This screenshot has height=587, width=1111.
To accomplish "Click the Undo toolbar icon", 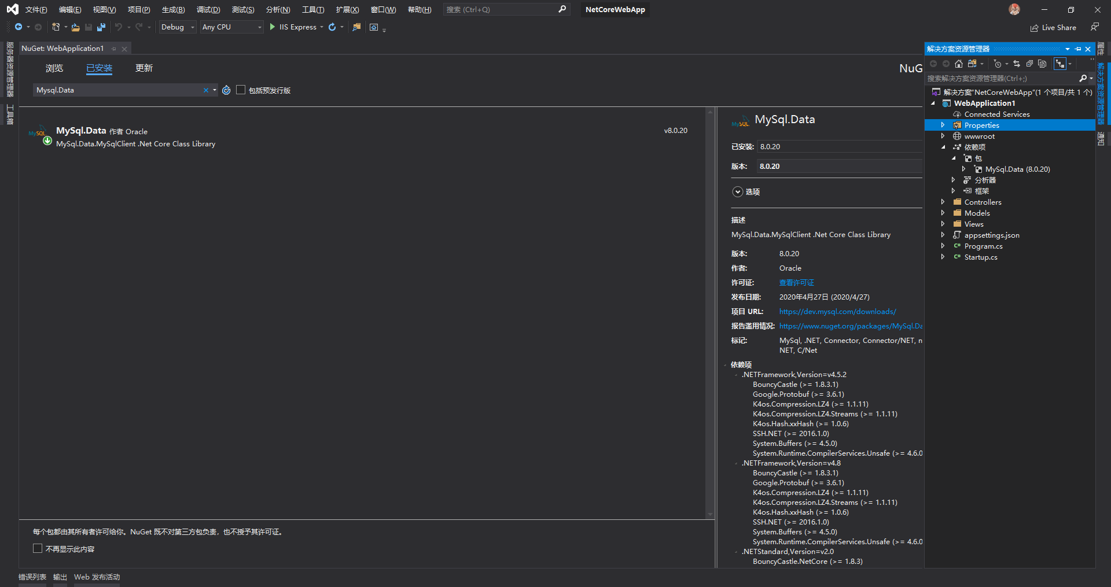I will tap(119, 27).
